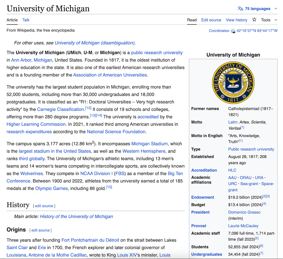Click "edit source" beside the Origins heading

coord(40,230)
